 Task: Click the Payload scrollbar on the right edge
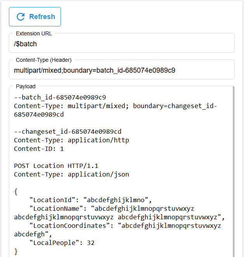pyautogui.click(x=234, y=171)
